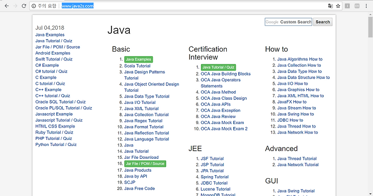373x196 pixels.
Task: Open Javascript Example link
Action: [54, 114]
